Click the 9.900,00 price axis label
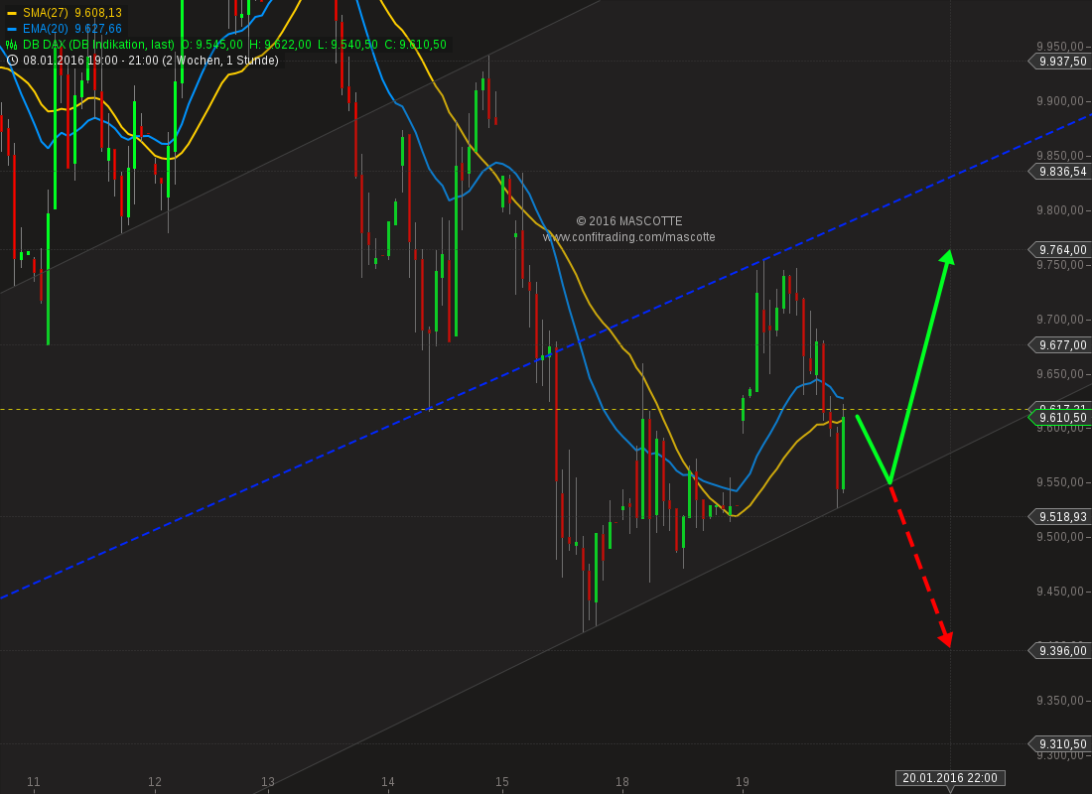The height and width of the screenshot is (794, 1092). coord(1060,101)
